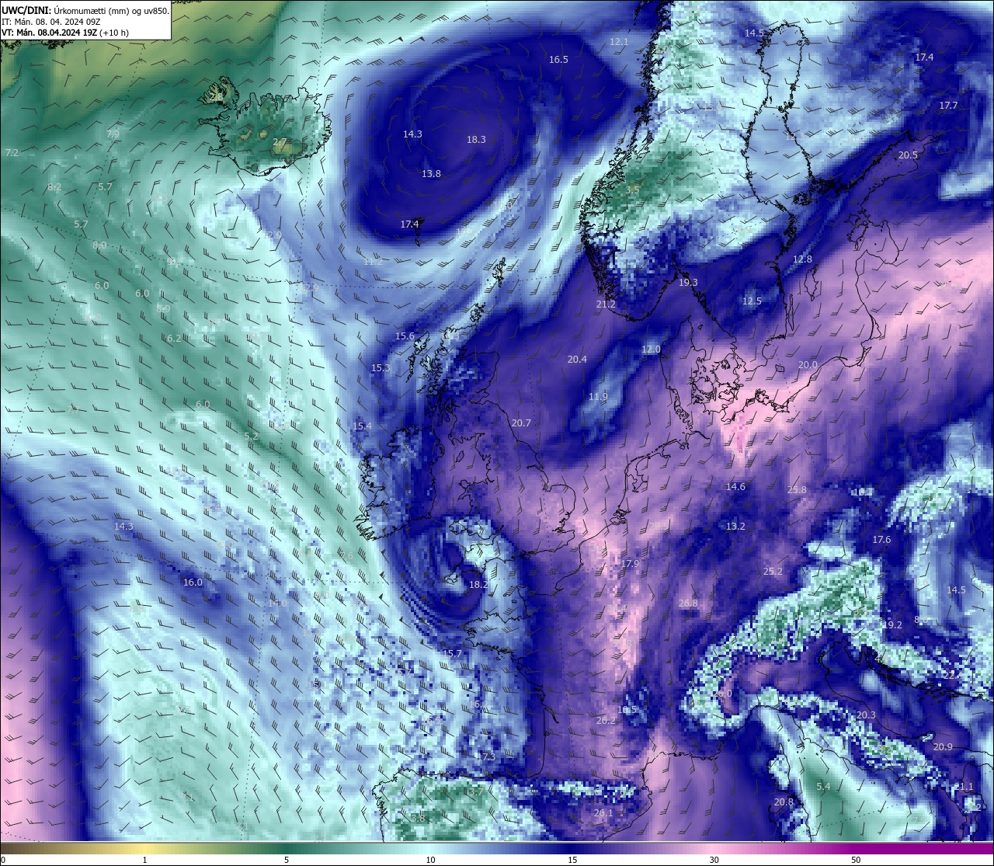Click the 12.1 value on the map

click(x=619, y=42)
